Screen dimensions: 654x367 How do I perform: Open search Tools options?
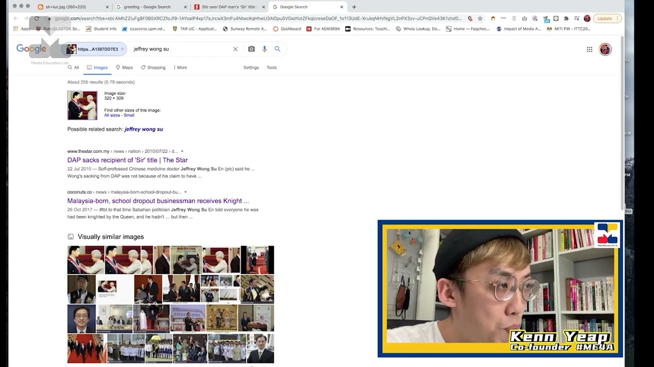click(271, 67)
